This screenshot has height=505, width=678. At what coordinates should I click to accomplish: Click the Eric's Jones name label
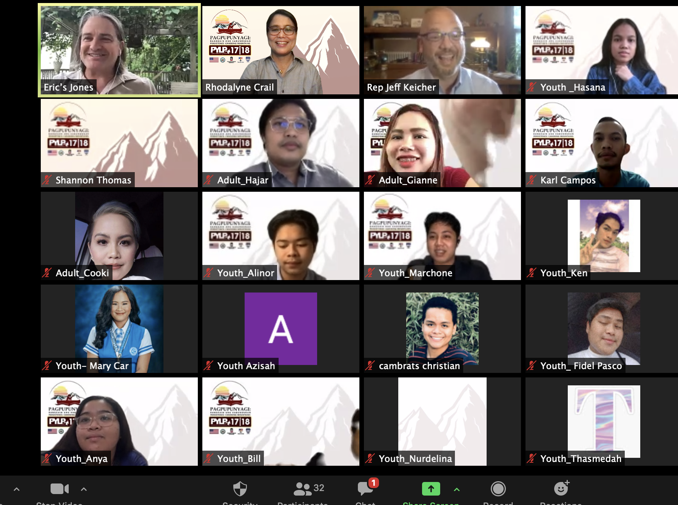68,88
